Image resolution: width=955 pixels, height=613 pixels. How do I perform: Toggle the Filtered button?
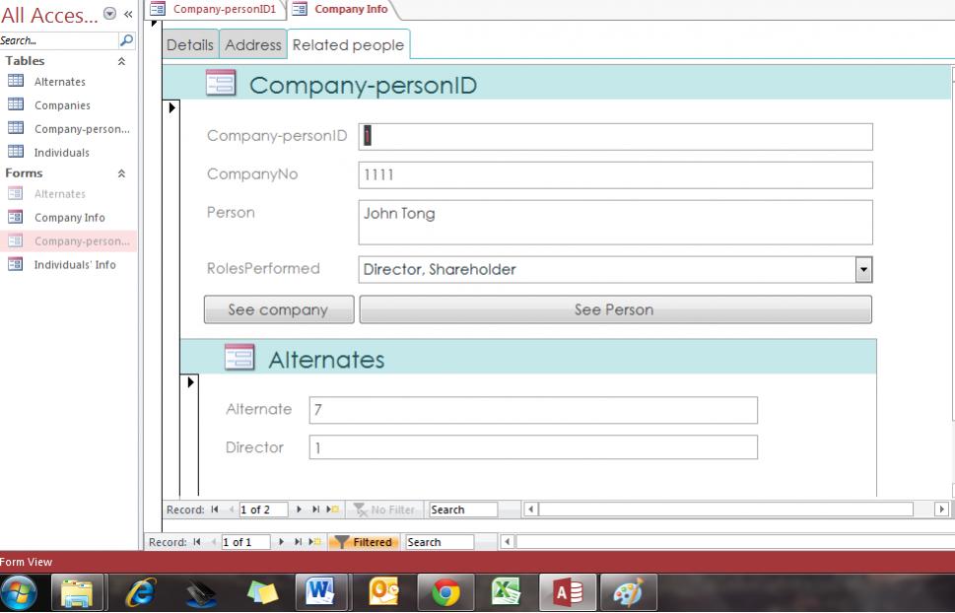pos(364,542)
